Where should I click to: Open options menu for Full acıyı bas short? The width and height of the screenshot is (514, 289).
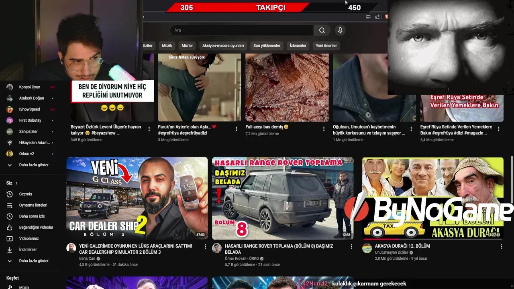324,129
